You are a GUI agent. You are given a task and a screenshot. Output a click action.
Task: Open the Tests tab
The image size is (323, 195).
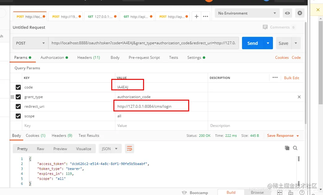coord(173,58)
